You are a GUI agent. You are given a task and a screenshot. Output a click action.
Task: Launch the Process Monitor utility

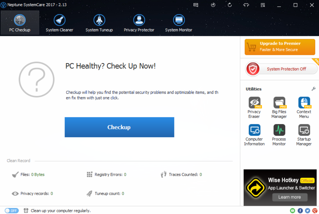tap(279, 135)
